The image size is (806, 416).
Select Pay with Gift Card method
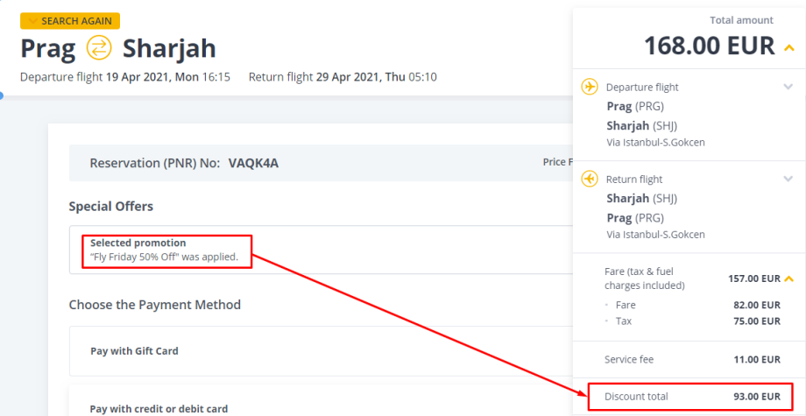point(134,351)
